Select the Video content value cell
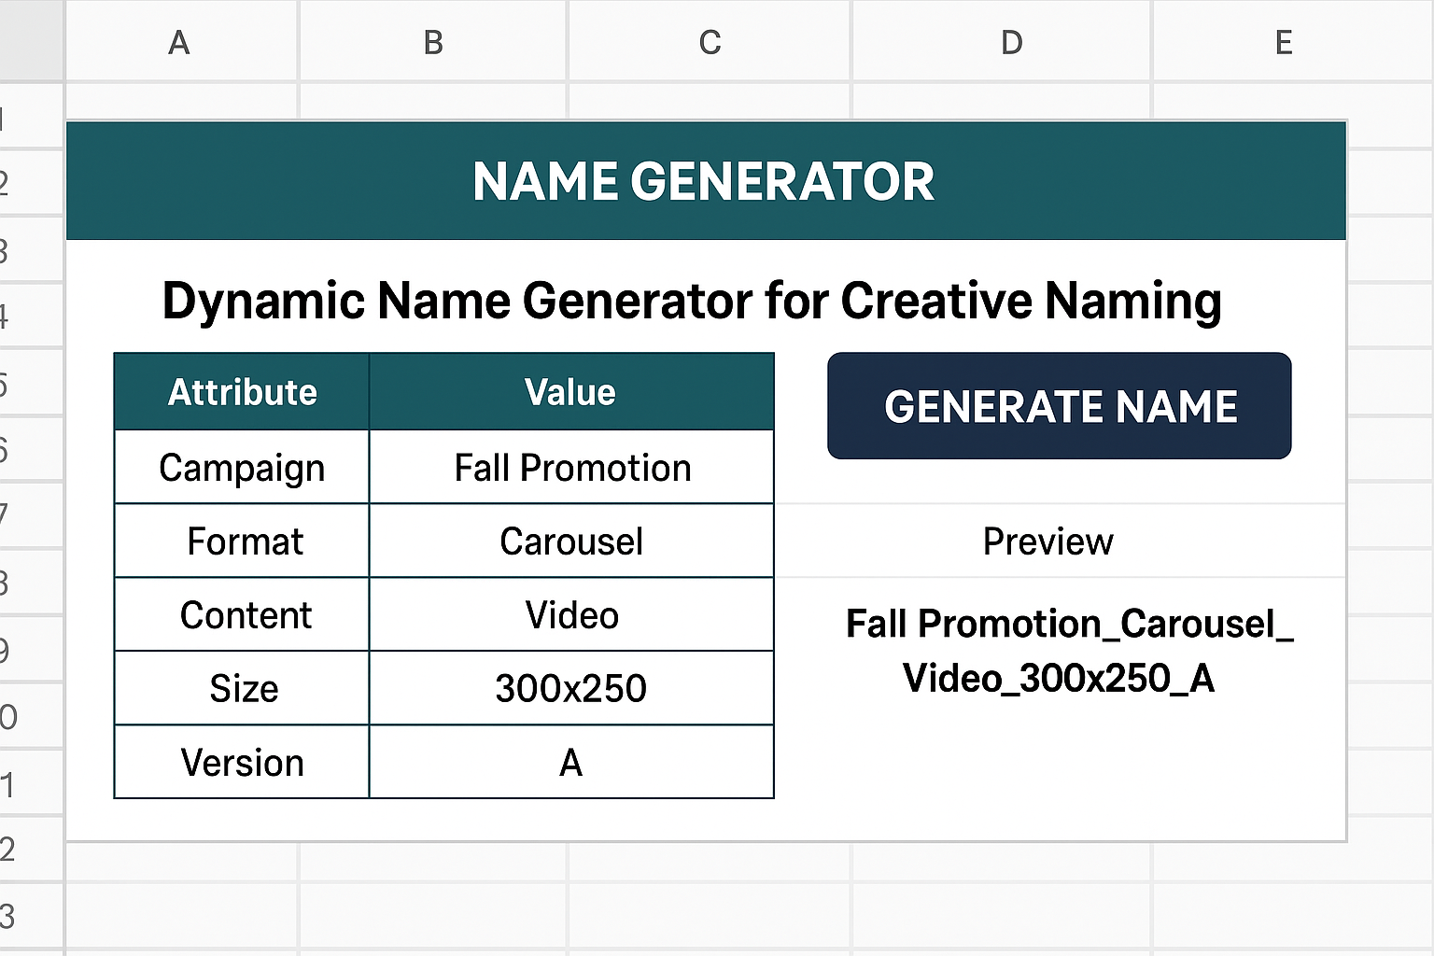This screenshot has width=1434, height=956. click(571, 614)
